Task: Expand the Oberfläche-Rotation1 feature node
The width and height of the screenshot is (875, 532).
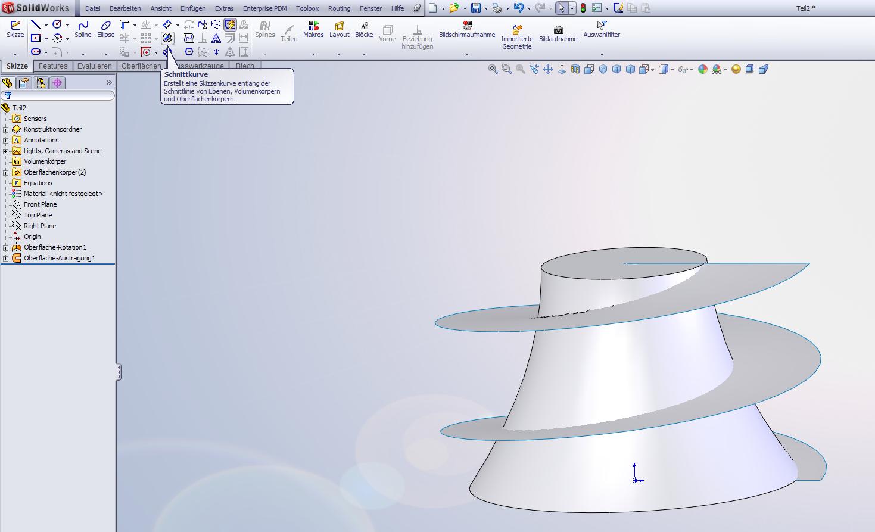Action: tap(6, 248)
